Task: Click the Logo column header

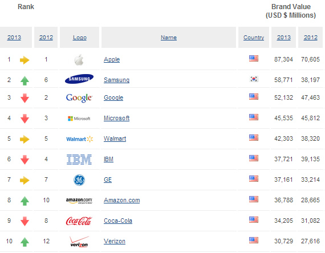Action: coord(80,38)
